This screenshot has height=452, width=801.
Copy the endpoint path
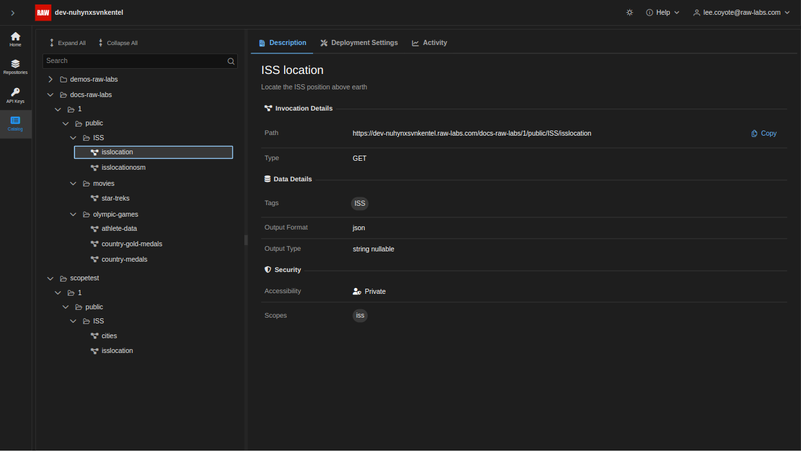pyautogui.click(x=764, y=134)
